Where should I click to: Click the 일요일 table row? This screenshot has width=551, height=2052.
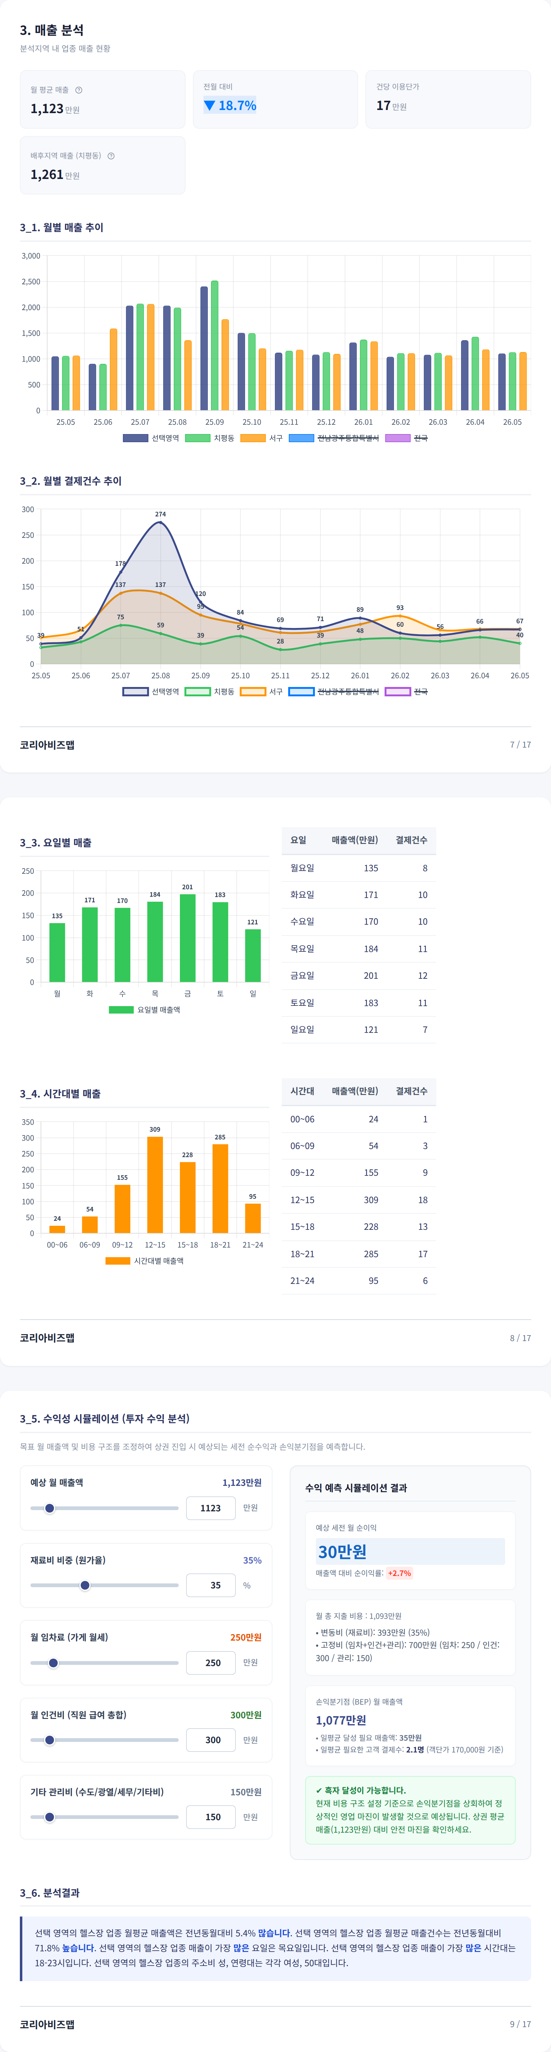(x=359, y=1030)
